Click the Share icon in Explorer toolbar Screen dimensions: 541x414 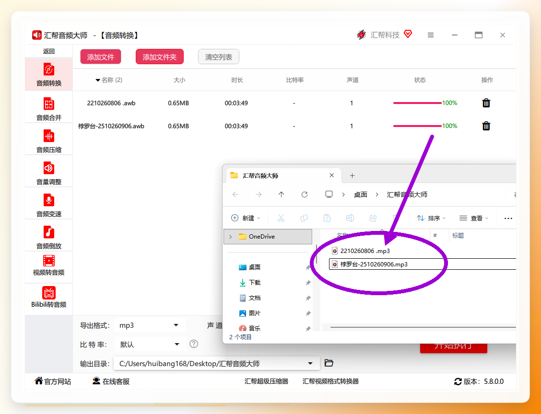click(x=373, y=218)
